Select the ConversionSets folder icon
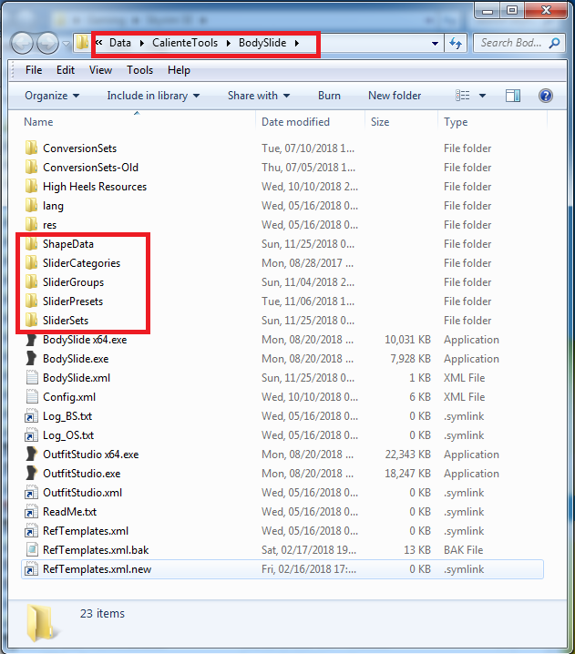This screenshot has width=575, height=654. coord(31,148)
